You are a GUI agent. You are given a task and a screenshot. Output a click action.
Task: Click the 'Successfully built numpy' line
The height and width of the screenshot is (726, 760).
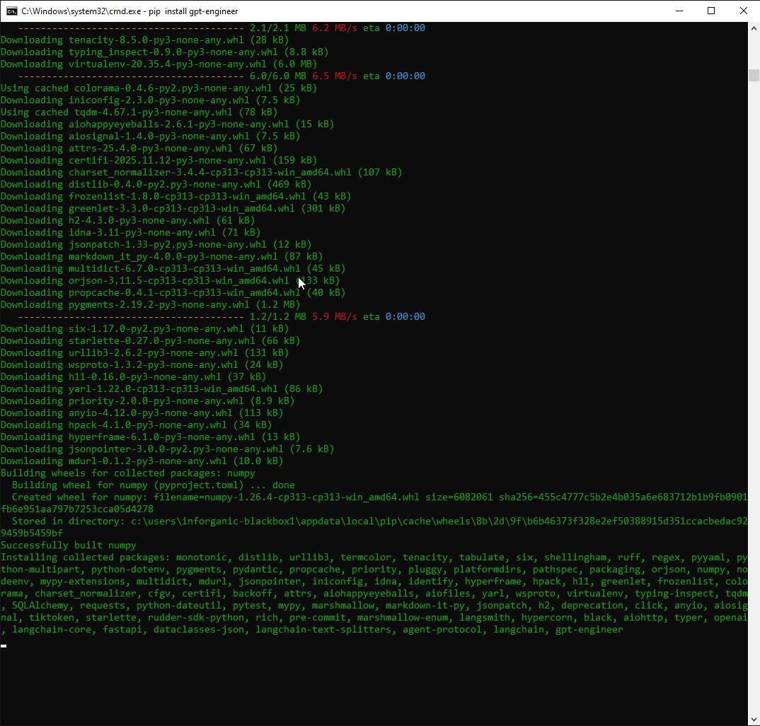[68, 545]
